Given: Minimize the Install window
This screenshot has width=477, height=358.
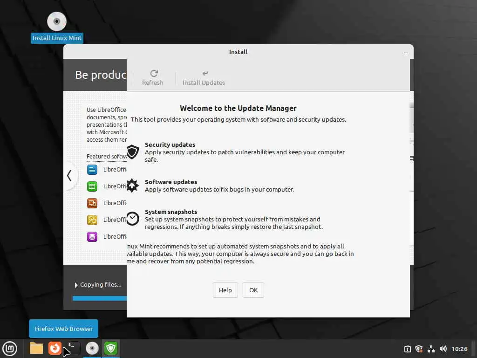Looking at the screenshot, I should [406, 53].
